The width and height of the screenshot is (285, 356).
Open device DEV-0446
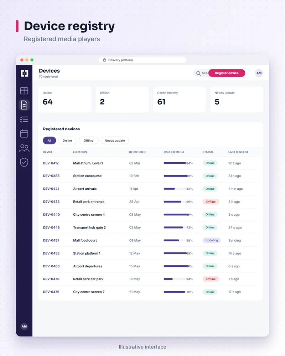click(51, 227)
